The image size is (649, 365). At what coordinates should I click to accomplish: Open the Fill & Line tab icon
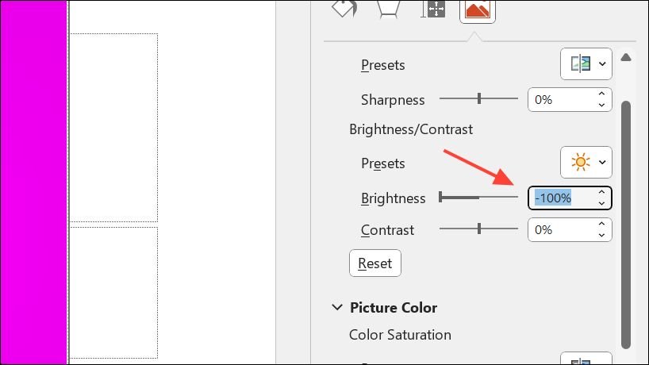pos(344,9)
